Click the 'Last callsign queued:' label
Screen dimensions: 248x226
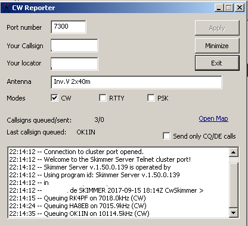[36, 132]
